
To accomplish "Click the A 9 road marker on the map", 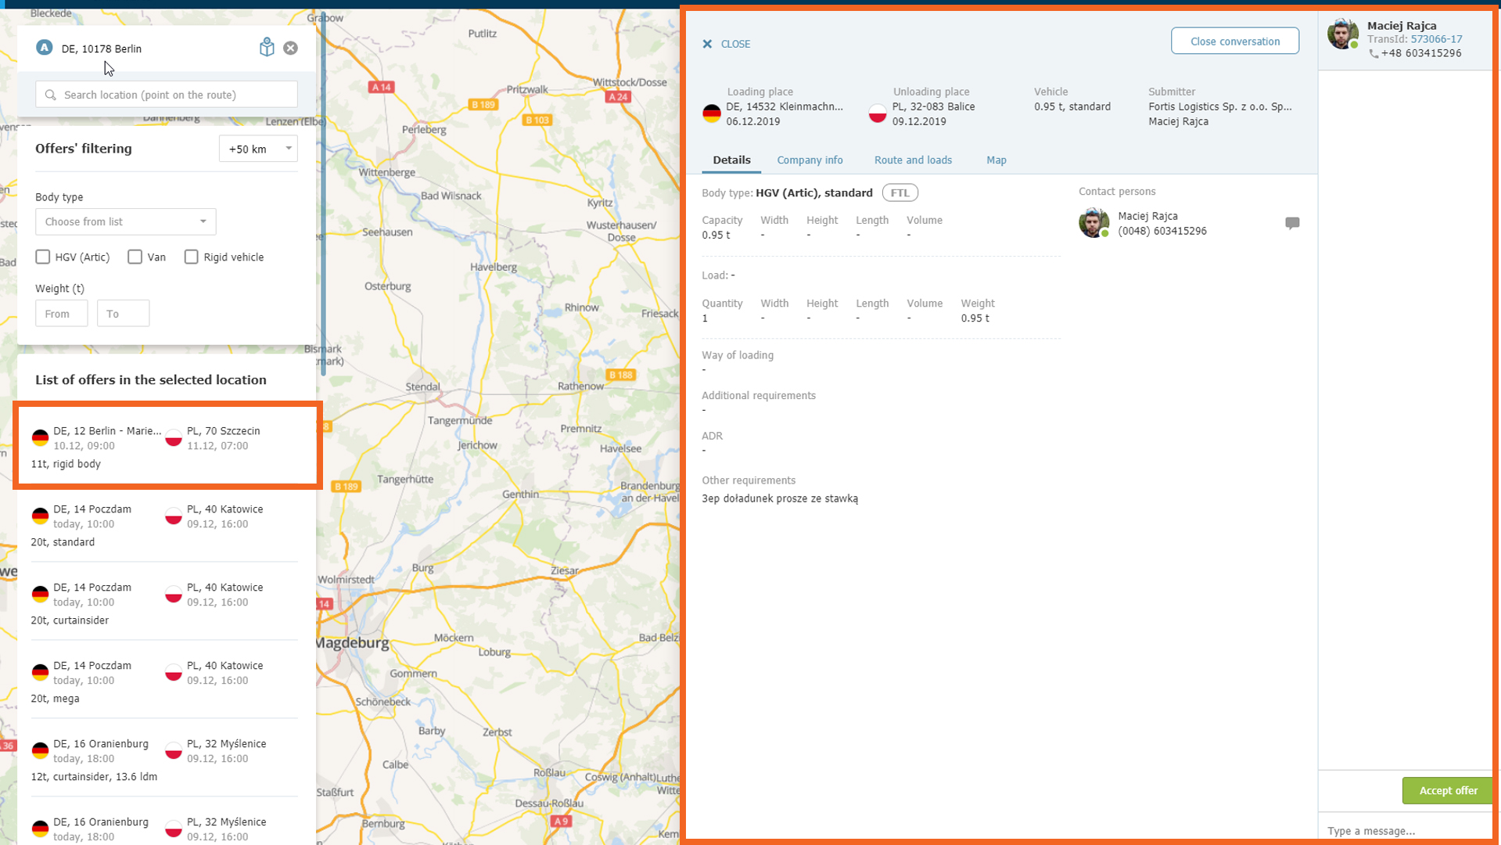I will 561,821.
